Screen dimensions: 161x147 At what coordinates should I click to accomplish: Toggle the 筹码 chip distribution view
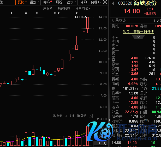tap(47, 2)
